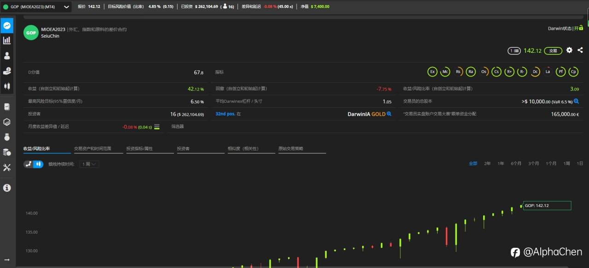Select the 交易资产和时间范围 tab
589x268 pixels.
coord(98,149)
